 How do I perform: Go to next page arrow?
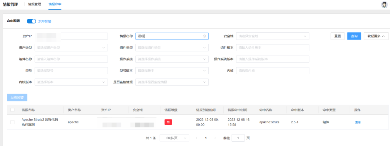pos(215,138)
